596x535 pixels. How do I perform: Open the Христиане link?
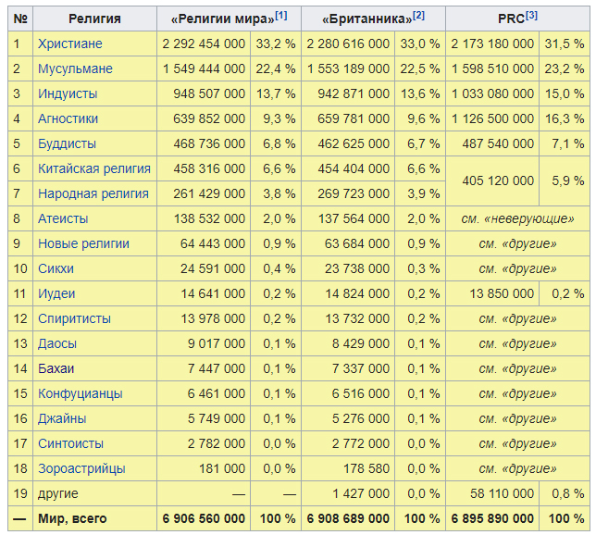[x=70, y=44]
